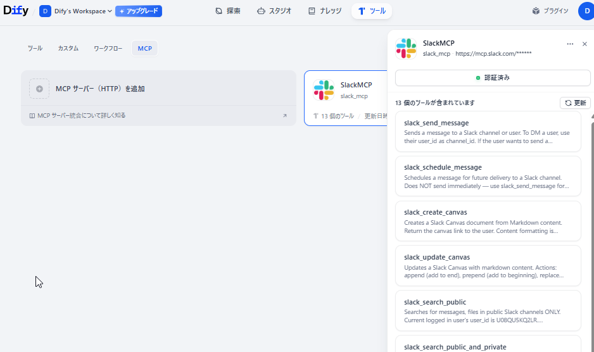Go to the 探索 tab
Viewport: 594px width, 352px height.
pyautogui.click(x=228, y=11)
